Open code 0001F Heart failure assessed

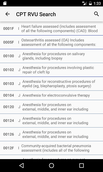click(x=51, y=28)
